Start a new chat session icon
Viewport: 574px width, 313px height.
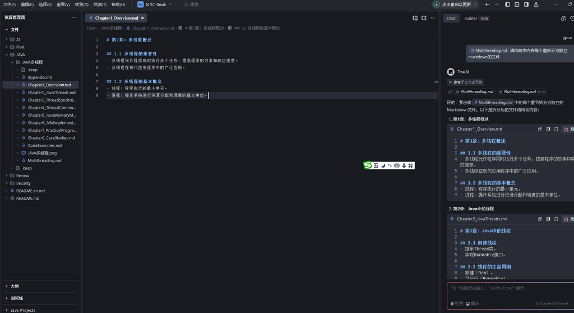coord(564,19)
